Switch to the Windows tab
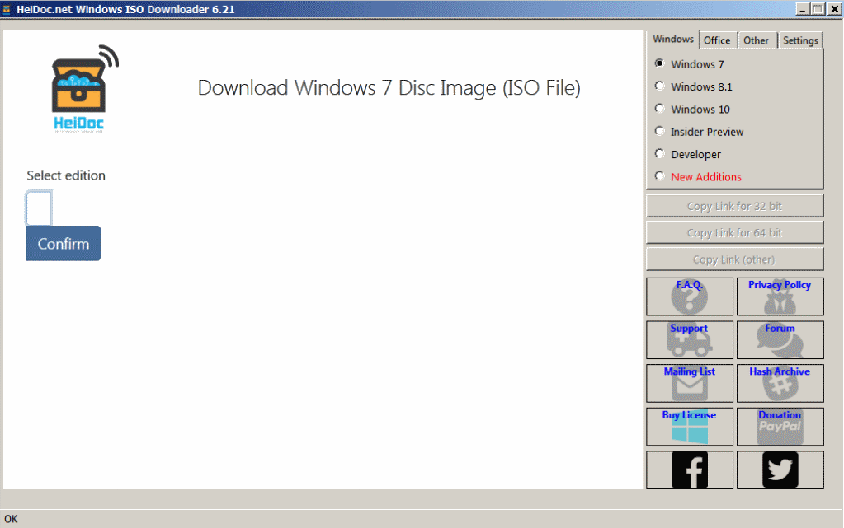Image resolution: width=844 pixels, height=528 pixels. point(673,40)
